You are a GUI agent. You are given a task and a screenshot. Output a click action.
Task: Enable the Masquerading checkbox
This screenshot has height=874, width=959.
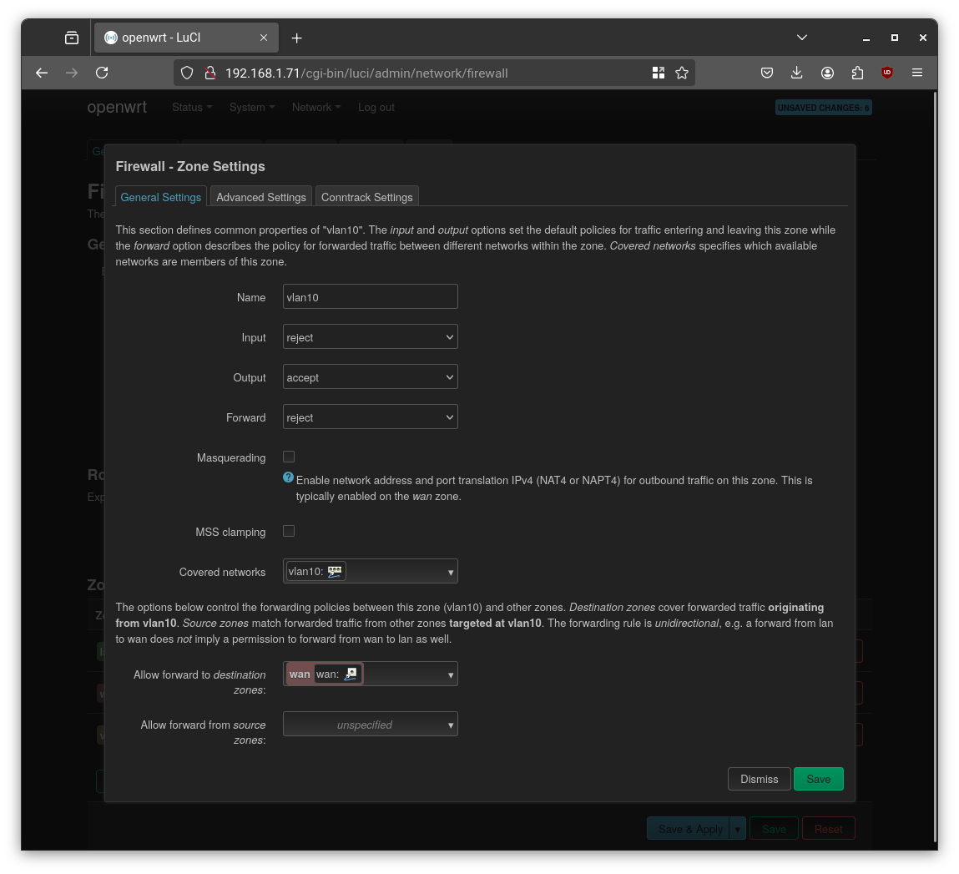pos(289,457)
